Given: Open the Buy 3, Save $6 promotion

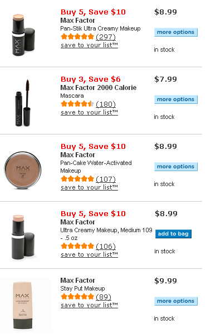Looking at the screenshot, I should [x=91, y=79].
